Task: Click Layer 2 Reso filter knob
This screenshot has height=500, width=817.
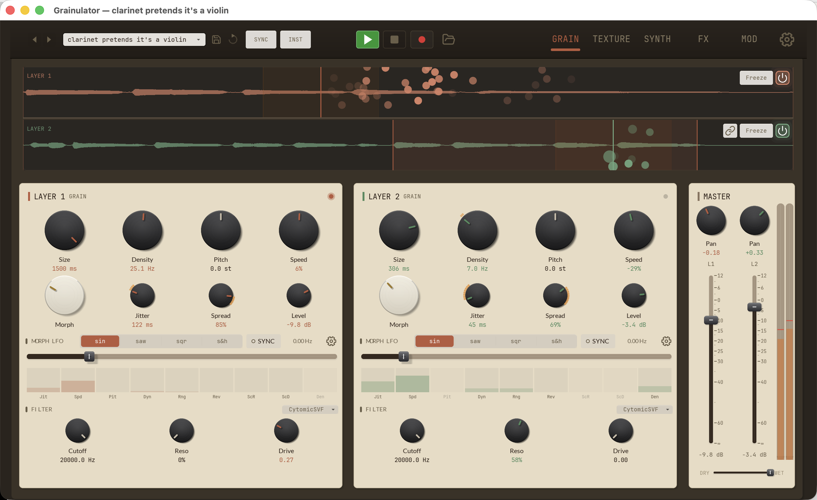Action: coord(517,431)
